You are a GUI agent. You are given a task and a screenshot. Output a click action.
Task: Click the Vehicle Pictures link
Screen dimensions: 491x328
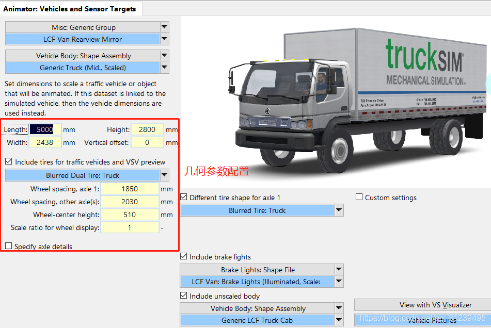423,320
